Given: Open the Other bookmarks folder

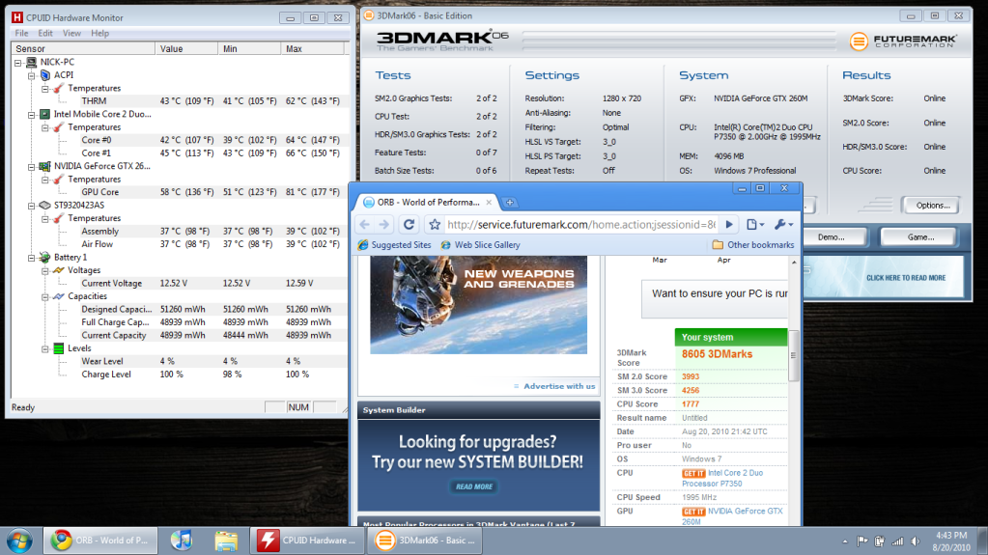Looking at the screenshot, I should (753, 244).
